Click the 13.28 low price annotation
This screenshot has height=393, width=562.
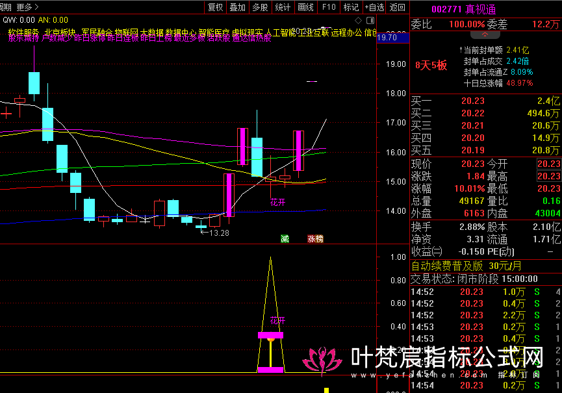click(x=219, y=233)
